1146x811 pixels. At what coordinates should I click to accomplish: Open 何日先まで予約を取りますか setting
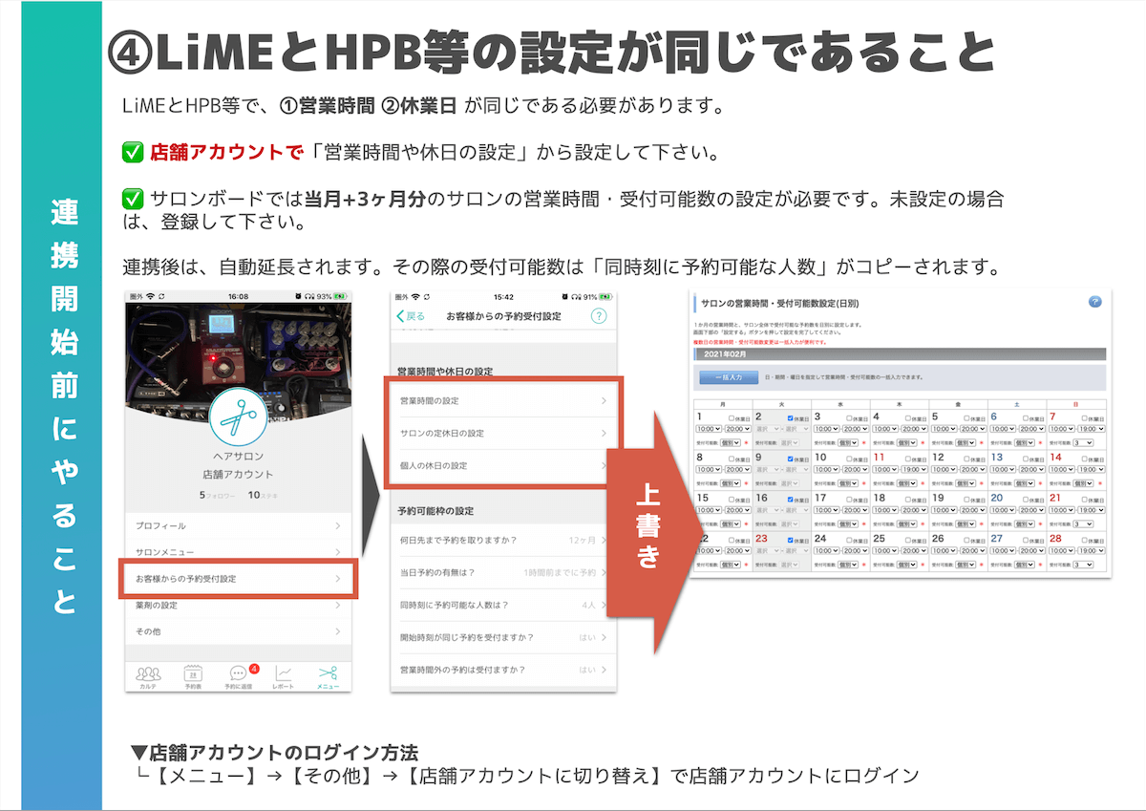click(x=502, y=541)
